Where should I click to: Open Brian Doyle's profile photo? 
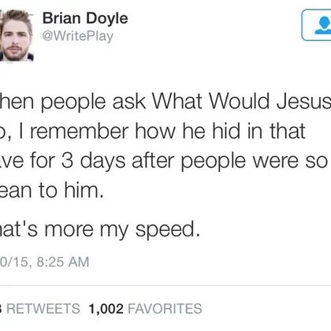tap(17, 35)
